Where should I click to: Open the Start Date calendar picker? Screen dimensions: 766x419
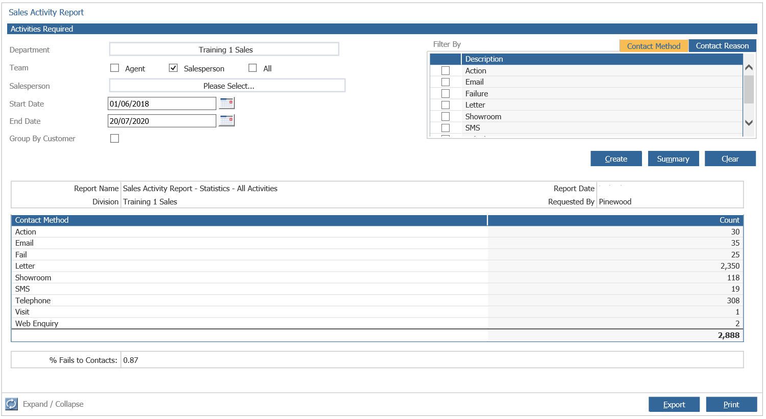click(x=227, y=103)
